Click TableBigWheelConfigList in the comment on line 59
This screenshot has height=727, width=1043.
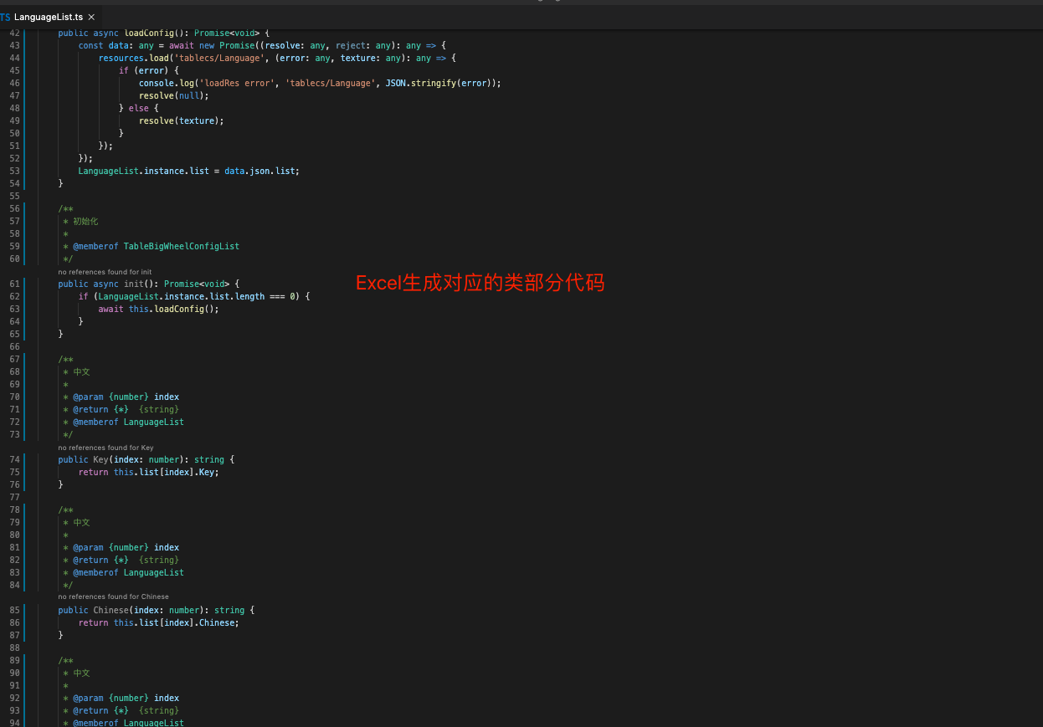(x=181, y=246)
